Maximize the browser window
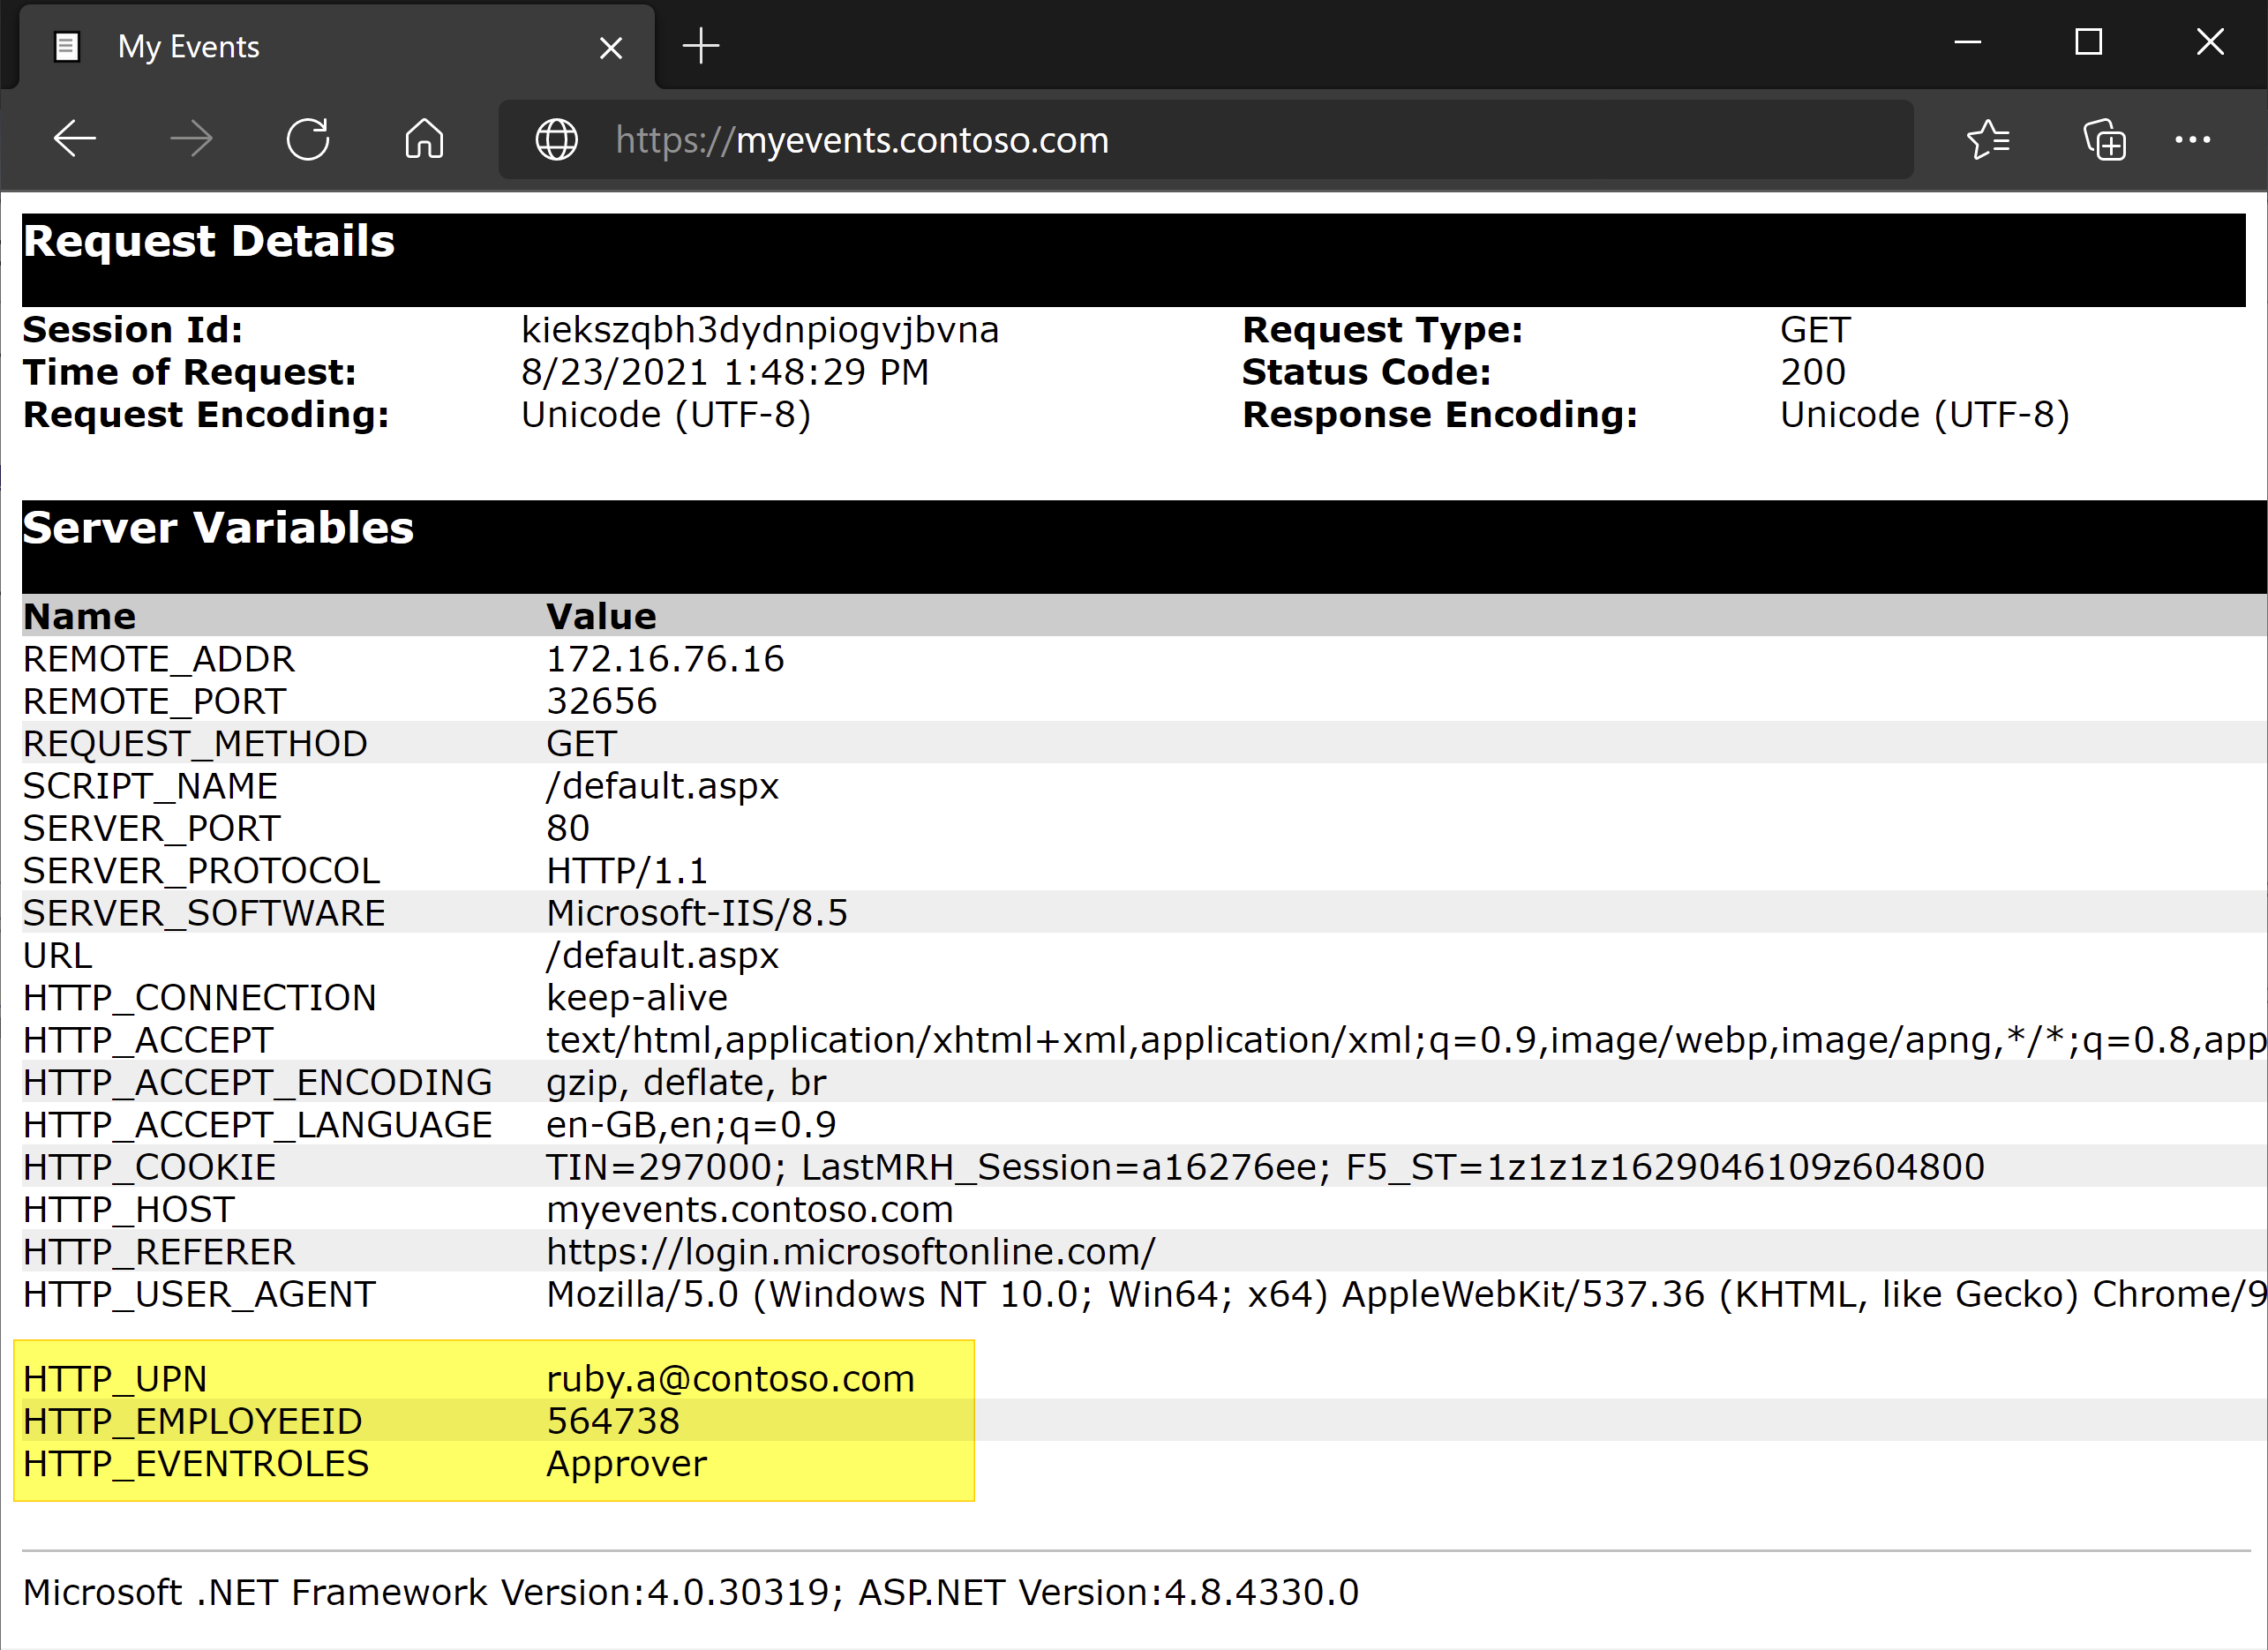Image resolution: width=2268 pixels, height=1650 pixels. (2089, 42)
